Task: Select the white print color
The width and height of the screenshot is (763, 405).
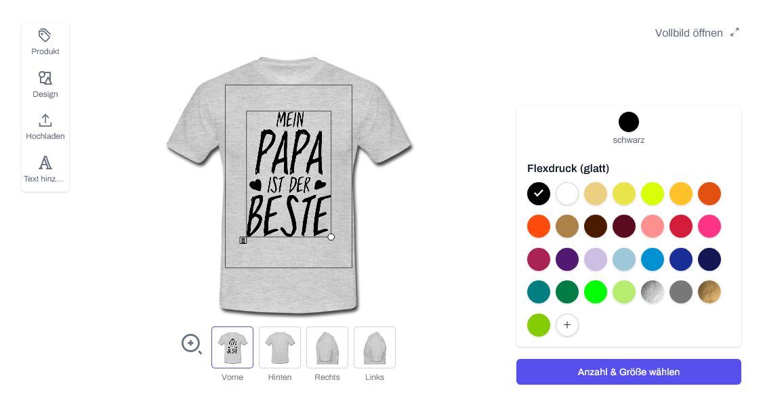Action: tap(567, 194)
